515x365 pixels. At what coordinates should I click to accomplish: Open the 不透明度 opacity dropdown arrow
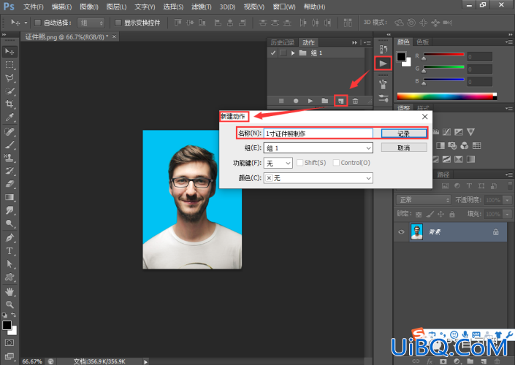pos(508,200)
